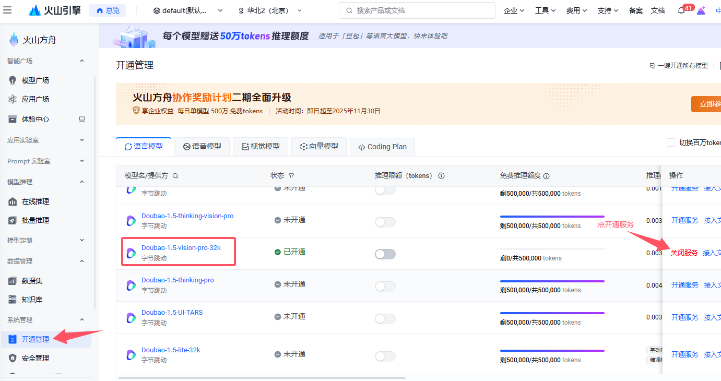This screenshot has width=721, height=381.
Task: Open 在线推理 in the sidebar
Action: pyautogui.click(x=35, y=201)
